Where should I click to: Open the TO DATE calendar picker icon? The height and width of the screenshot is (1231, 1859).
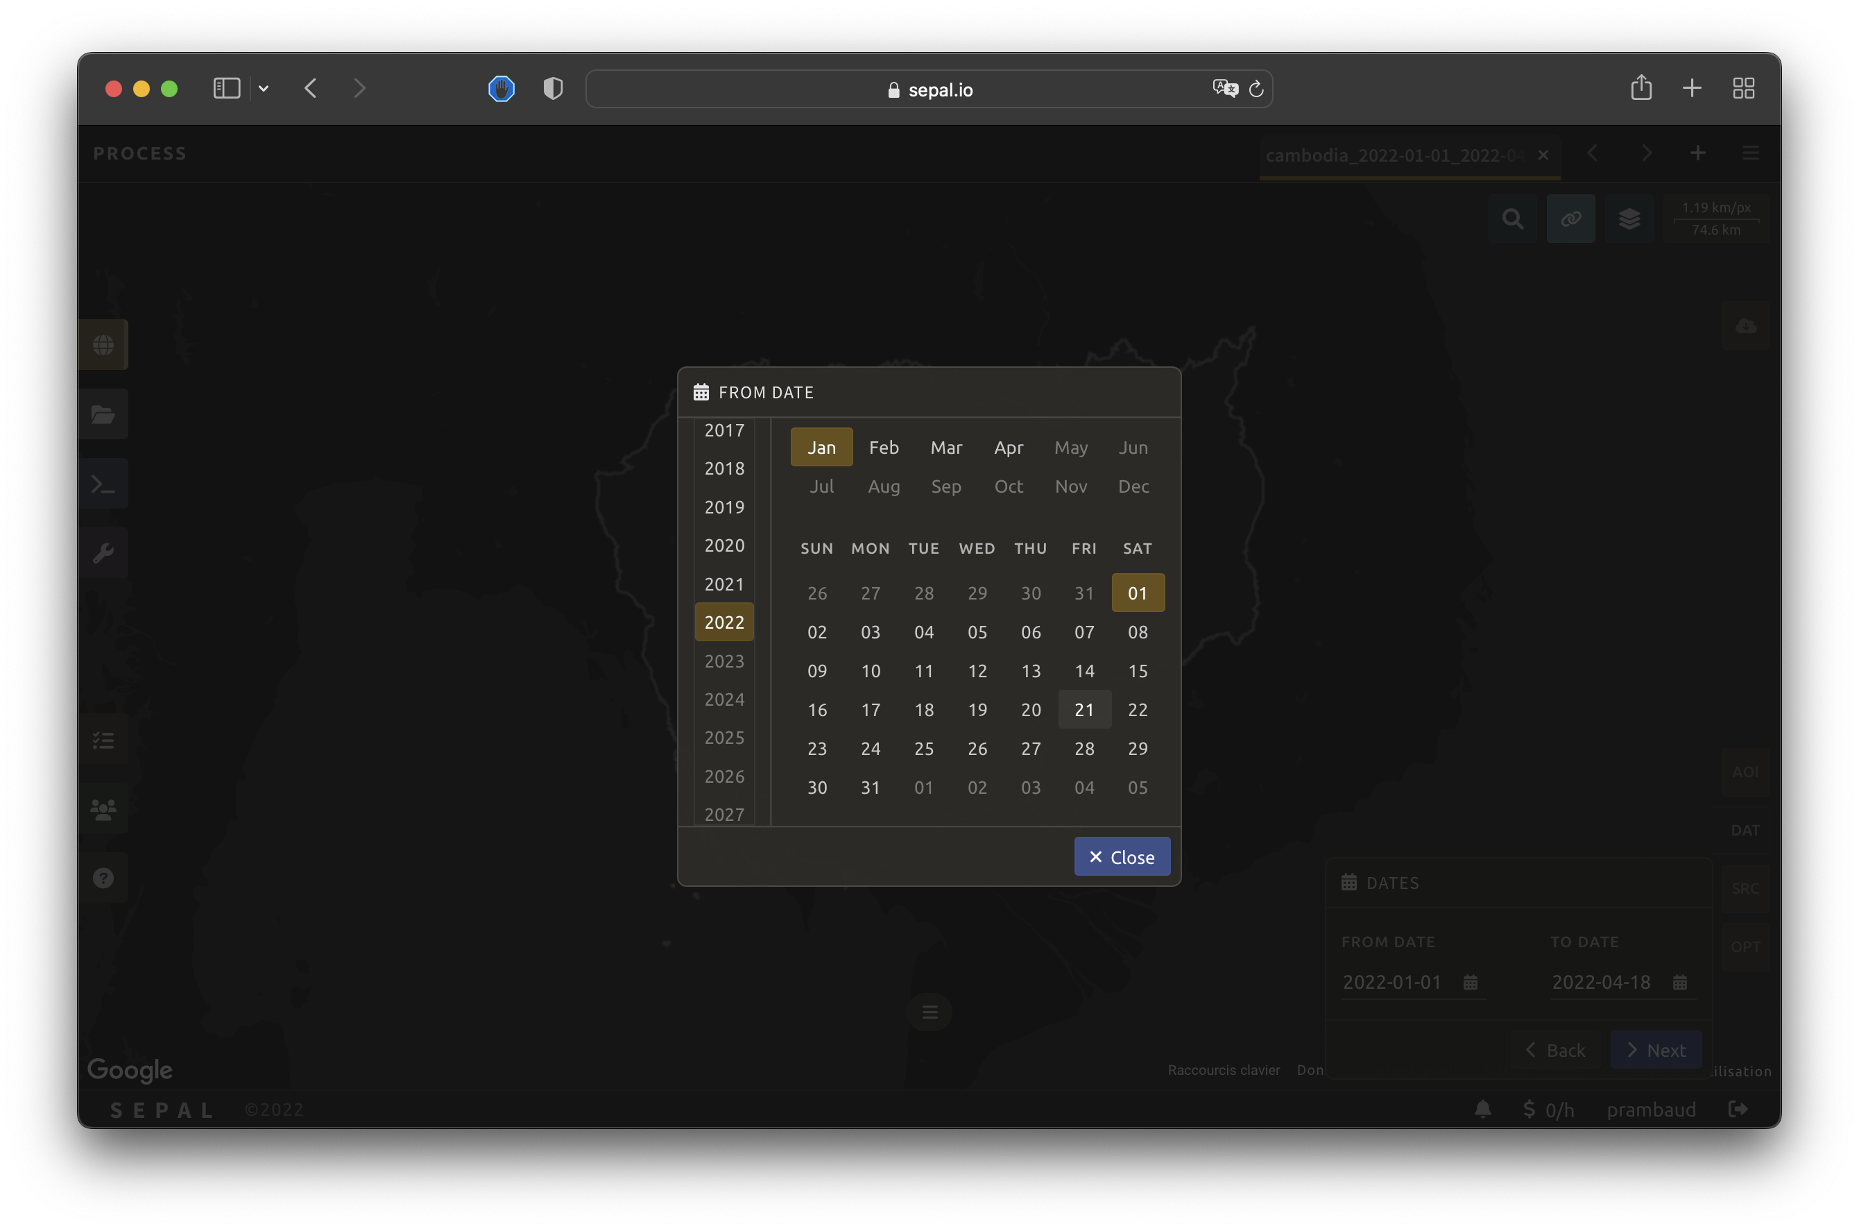tap(1680, 982)
